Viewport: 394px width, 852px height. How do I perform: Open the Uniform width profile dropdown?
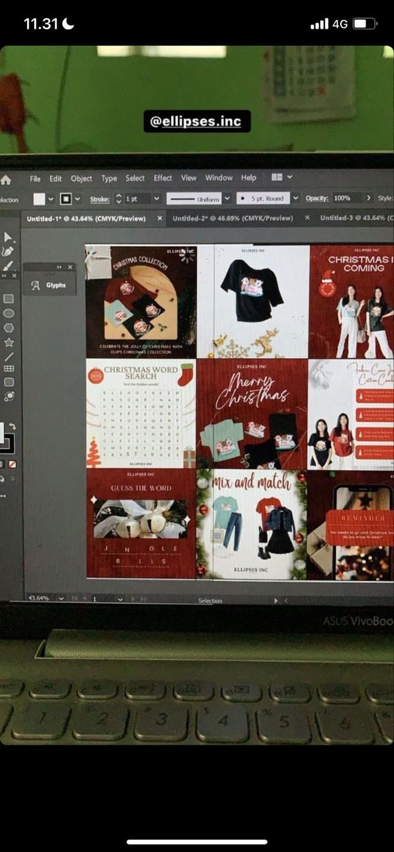pyautogui.click(x=227, y=199)
